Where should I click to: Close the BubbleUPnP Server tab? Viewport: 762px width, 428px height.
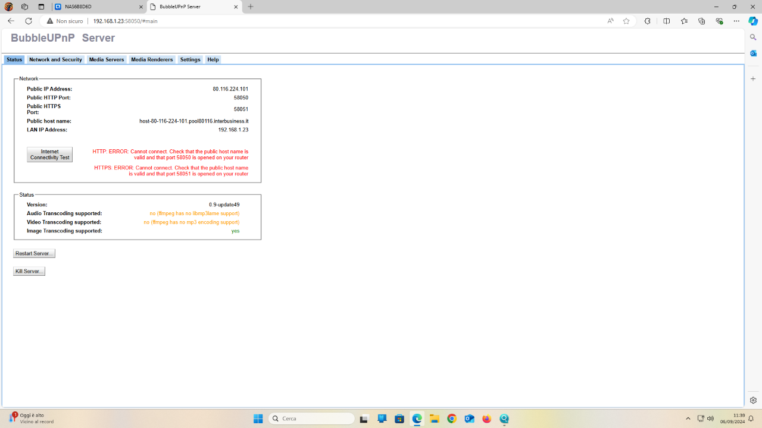point(236,7)
